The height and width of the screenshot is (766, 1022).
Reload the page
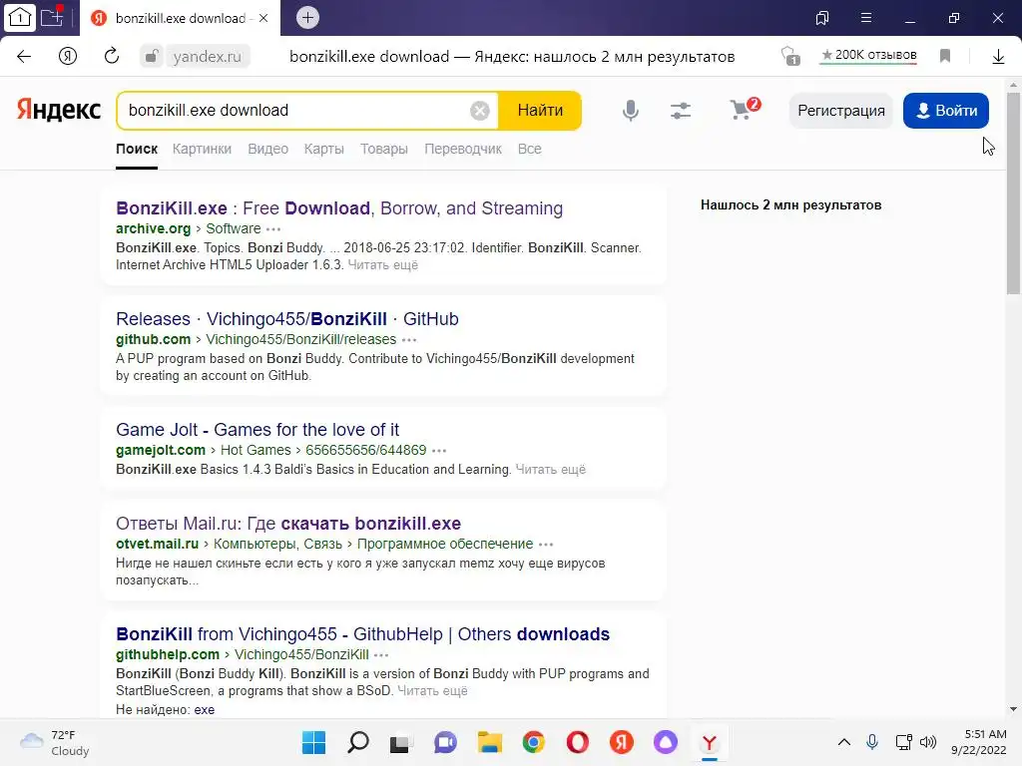(x=112, y=56)
